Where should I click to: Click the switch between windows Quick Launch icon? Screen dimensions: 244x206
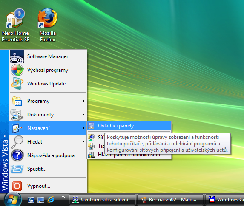pyautogui.click(x=31, y=200)
